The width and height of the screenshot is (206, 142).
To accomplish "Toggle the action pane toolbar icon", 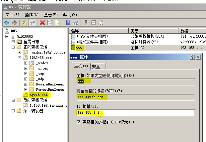I will pos(76,23).
